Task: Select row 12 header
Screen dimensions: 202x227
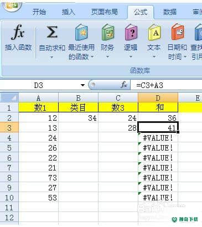Action: pos(9,217)
